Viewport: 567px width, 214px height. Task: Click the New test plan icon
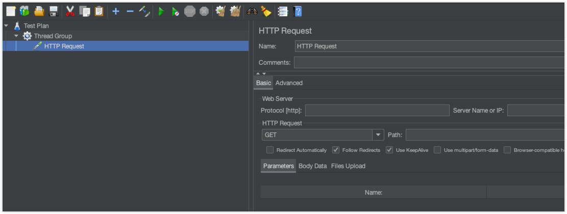(11, 12)
